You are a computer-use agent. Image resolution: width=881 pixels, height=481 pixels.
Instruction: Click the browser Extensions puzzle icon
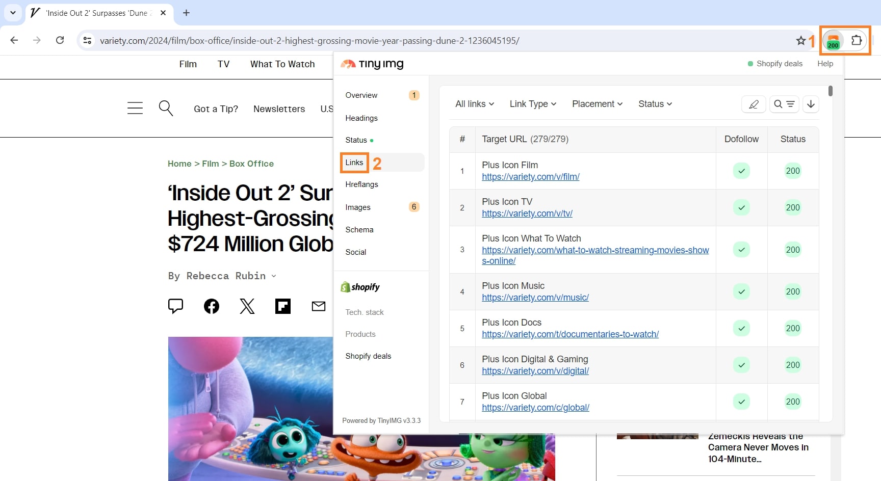coord(857,40)
